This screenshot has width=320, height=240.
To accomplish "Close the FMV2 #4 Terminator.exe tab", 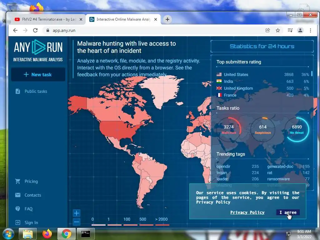I will coord(81,19).
